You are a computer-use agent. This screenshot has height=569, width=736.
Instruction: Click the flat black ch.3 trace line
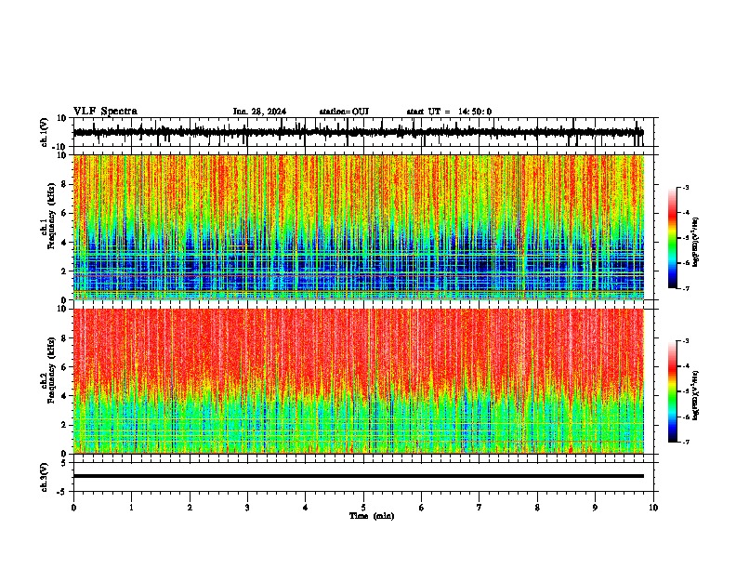(359, 476)
